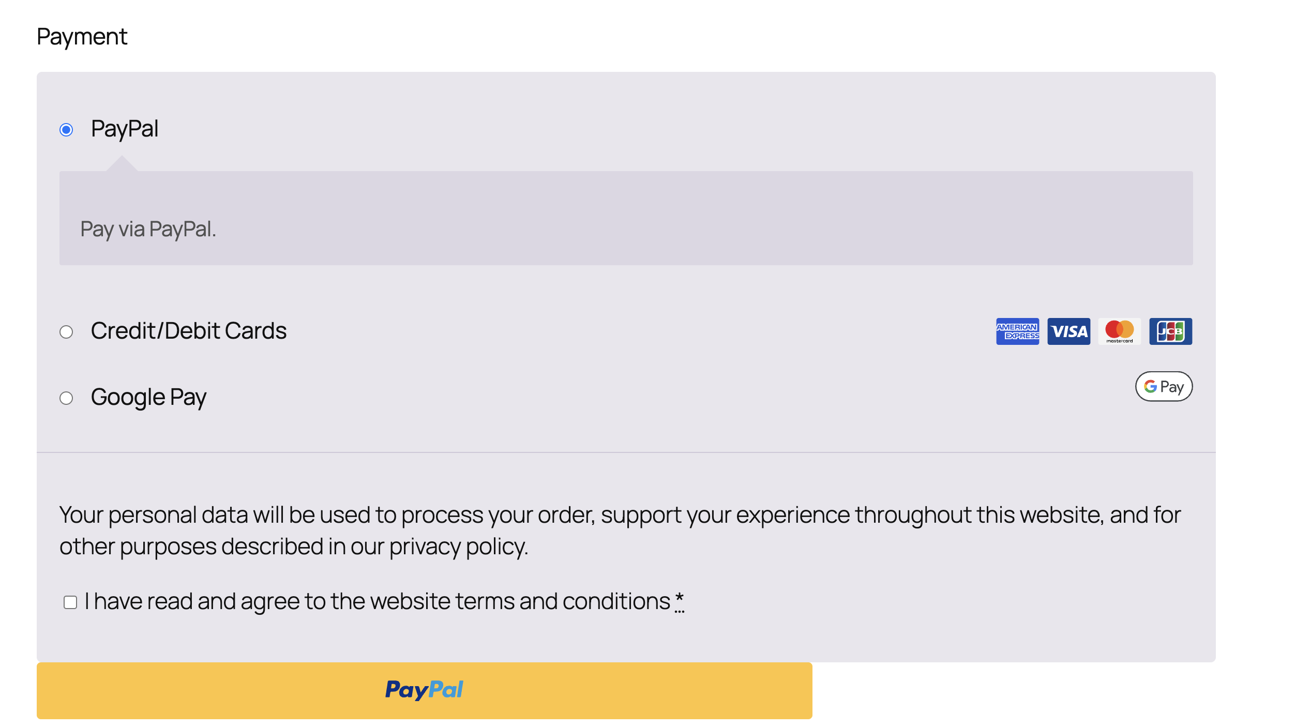Viewport: 1295px width, 728px height.
Task: Click the yellow PayPal checkout button
Action: click(424, 690)
